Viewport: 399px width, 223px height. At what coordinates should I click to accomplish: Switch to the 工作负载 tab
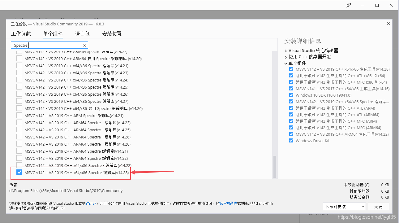point(21,34)
